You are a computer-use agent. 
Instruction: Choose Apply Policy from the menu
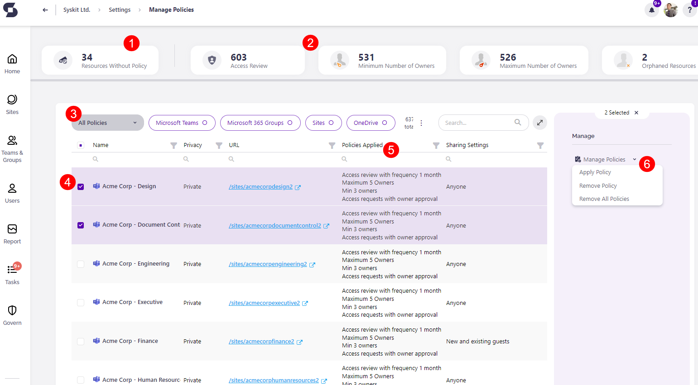595,172
